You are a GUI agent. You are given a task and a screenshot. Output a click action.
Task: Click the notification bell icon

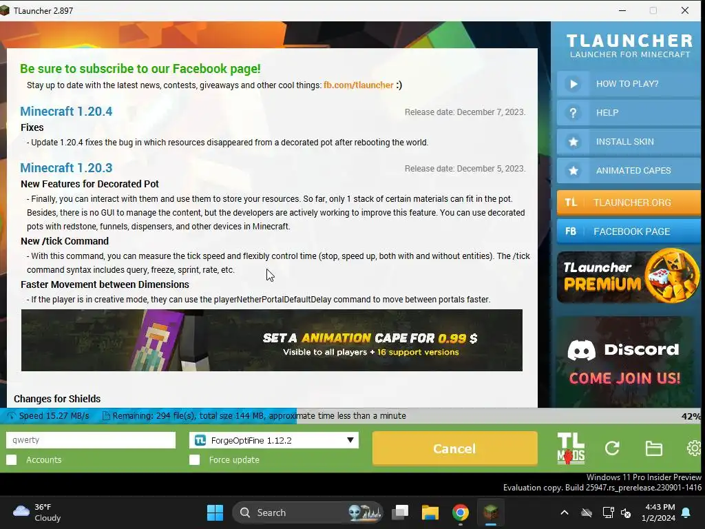coord(686,512)
